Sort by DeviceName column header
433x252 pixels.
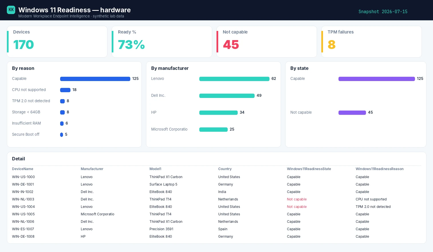pos(23,169)
